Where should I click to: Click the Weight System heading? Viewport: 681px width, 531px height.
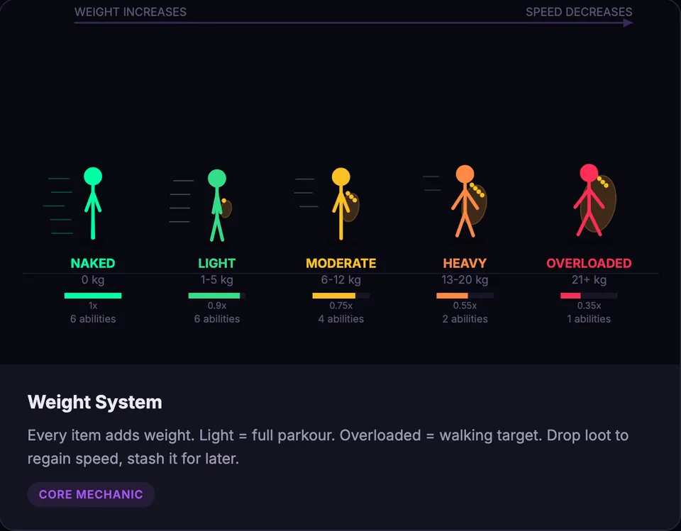point(94,402)
